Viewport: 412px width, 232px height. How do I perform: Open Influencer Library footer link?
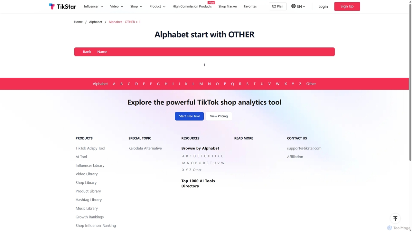point(90,165)
